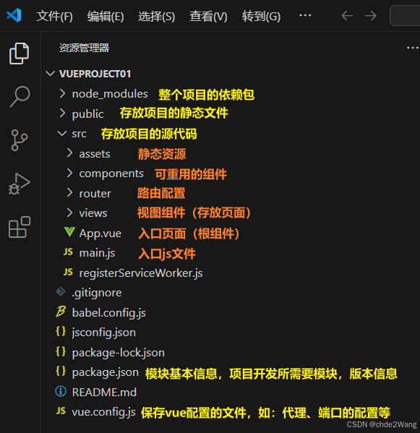Show more menu items via the menu bar ellipsis
420x433 pixels.
pos(305,15)
